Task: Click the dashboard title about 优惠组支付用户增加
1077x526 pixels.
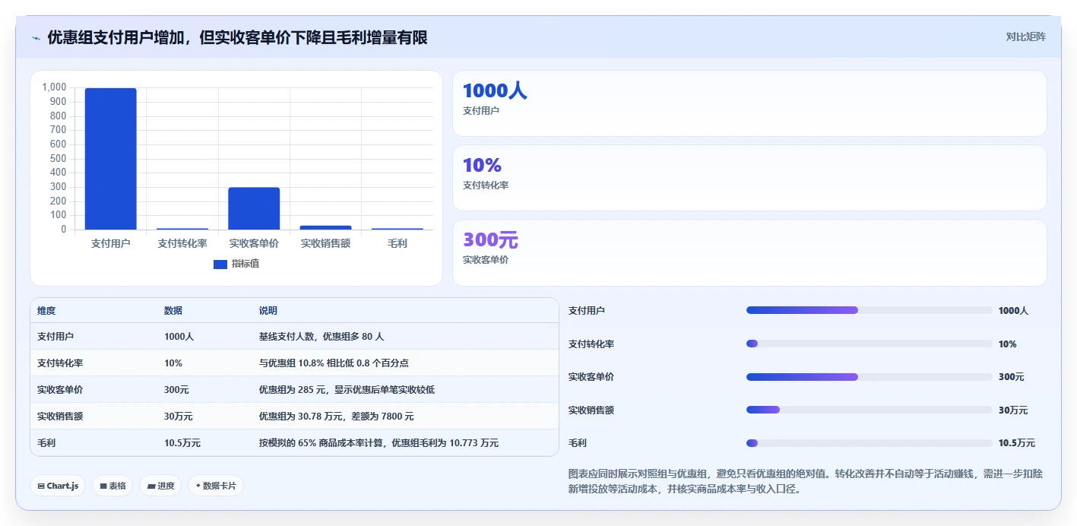Action: tap(237, 38)
